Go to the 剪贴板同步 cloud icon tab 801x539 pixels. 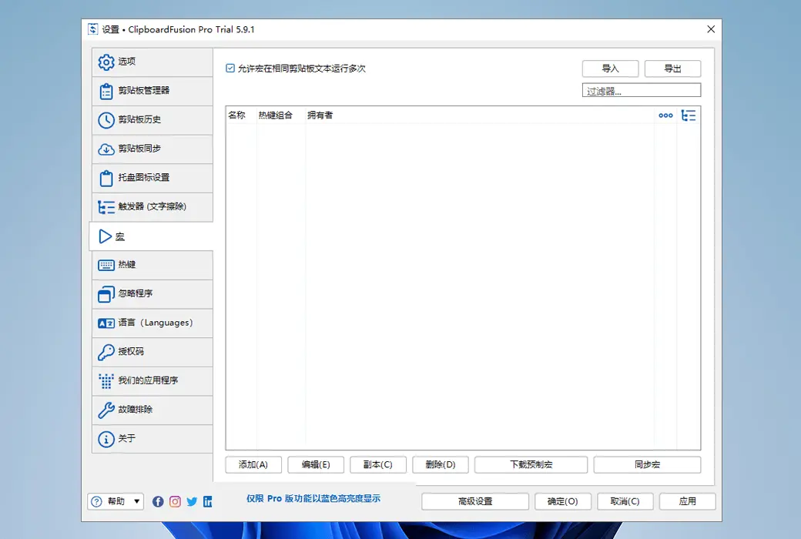tap(152, 149)
